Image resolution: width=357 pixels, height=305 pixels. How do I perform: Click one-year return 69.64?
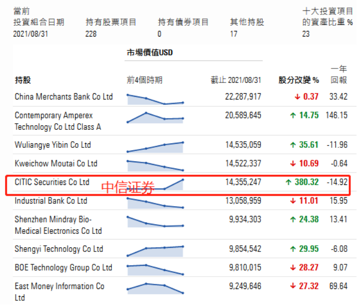click(x=338, y=286)
